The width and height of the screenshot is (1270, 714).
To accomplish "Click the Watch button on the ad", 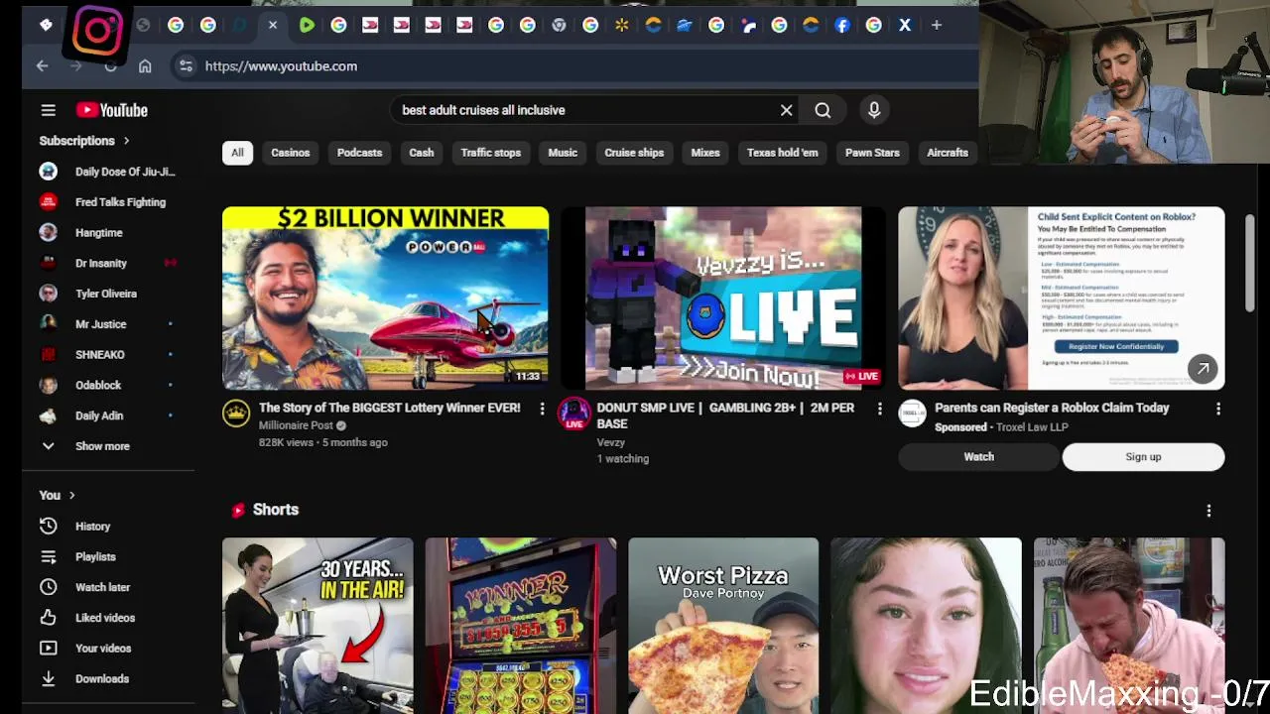I will pos(978,457).
